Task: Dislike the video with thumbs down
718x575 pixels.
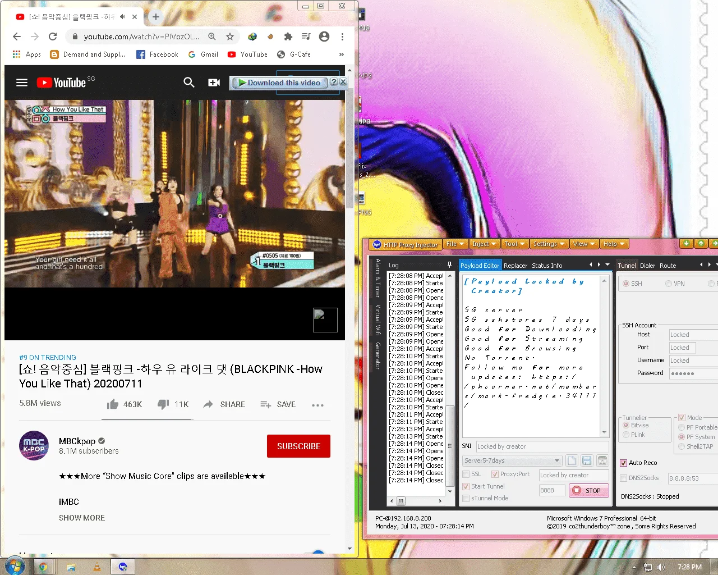Action: (x=163, y=404)
